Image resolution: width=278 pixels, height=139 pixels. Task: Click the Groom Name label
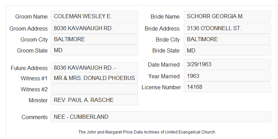(31, 16)
